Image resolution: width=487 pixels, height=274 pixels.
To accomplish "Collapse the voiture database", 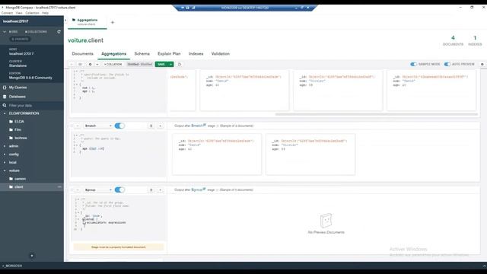I will click(5, 170).
